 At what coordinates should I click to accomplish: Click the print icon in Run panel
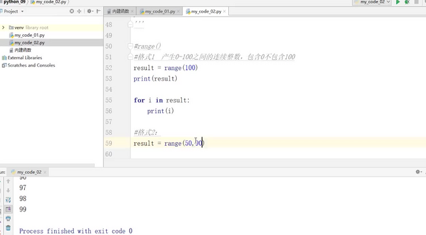point(8,218)
